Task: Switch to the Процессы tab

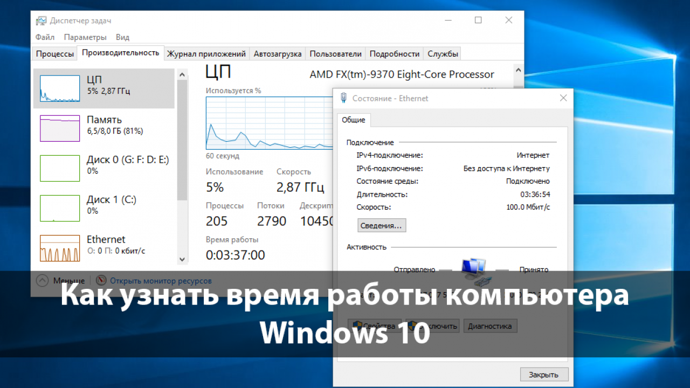Action: pyautogui.click(x=55, y=54)
